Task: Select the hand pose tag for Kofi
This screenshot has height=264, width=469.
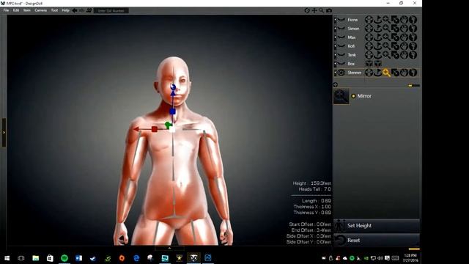Action: (404, 46)
